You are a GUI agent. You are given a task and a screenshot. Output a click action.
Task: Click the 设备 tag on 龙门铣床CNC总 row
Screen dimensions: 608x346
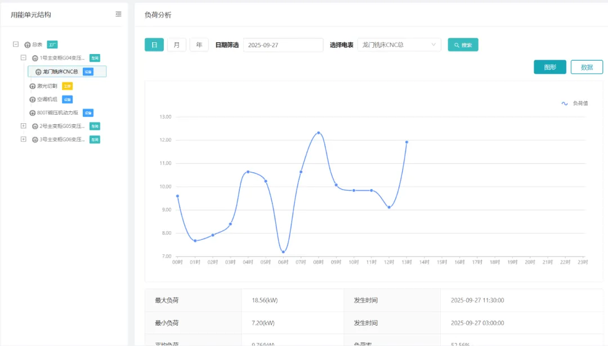click(x=88, y=71)
